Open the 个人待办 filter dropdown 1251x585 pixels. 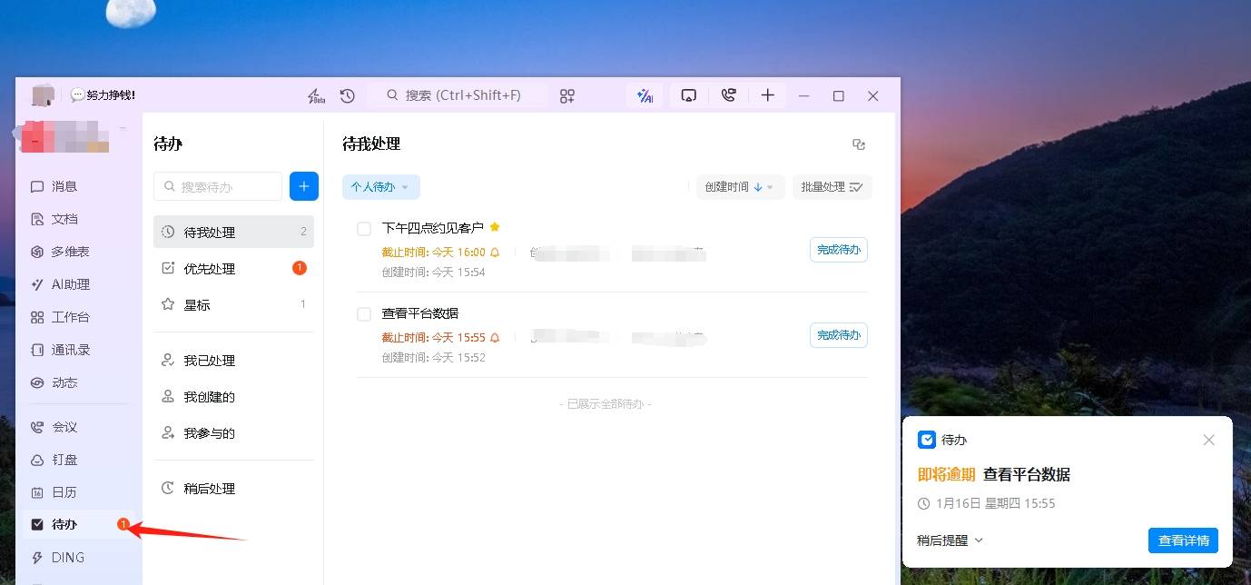[x=380, y=186]
